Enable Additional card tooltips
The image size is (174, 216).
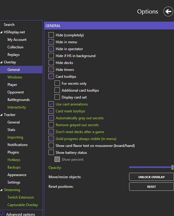(x=57, y=90)
